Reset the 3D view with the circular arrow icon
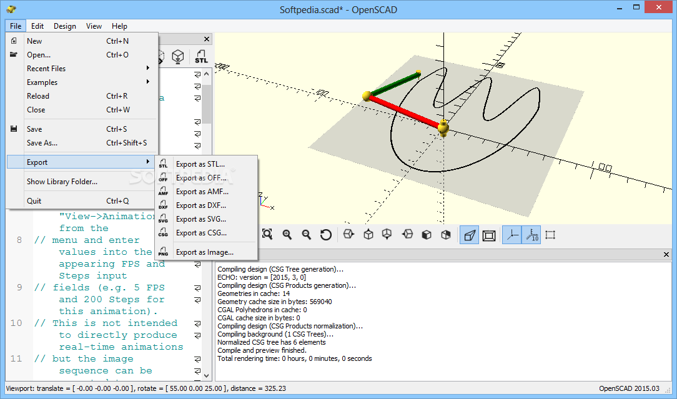Image resolution: width=677 pixels, height=399 pixels. click(x=326, y=235)
